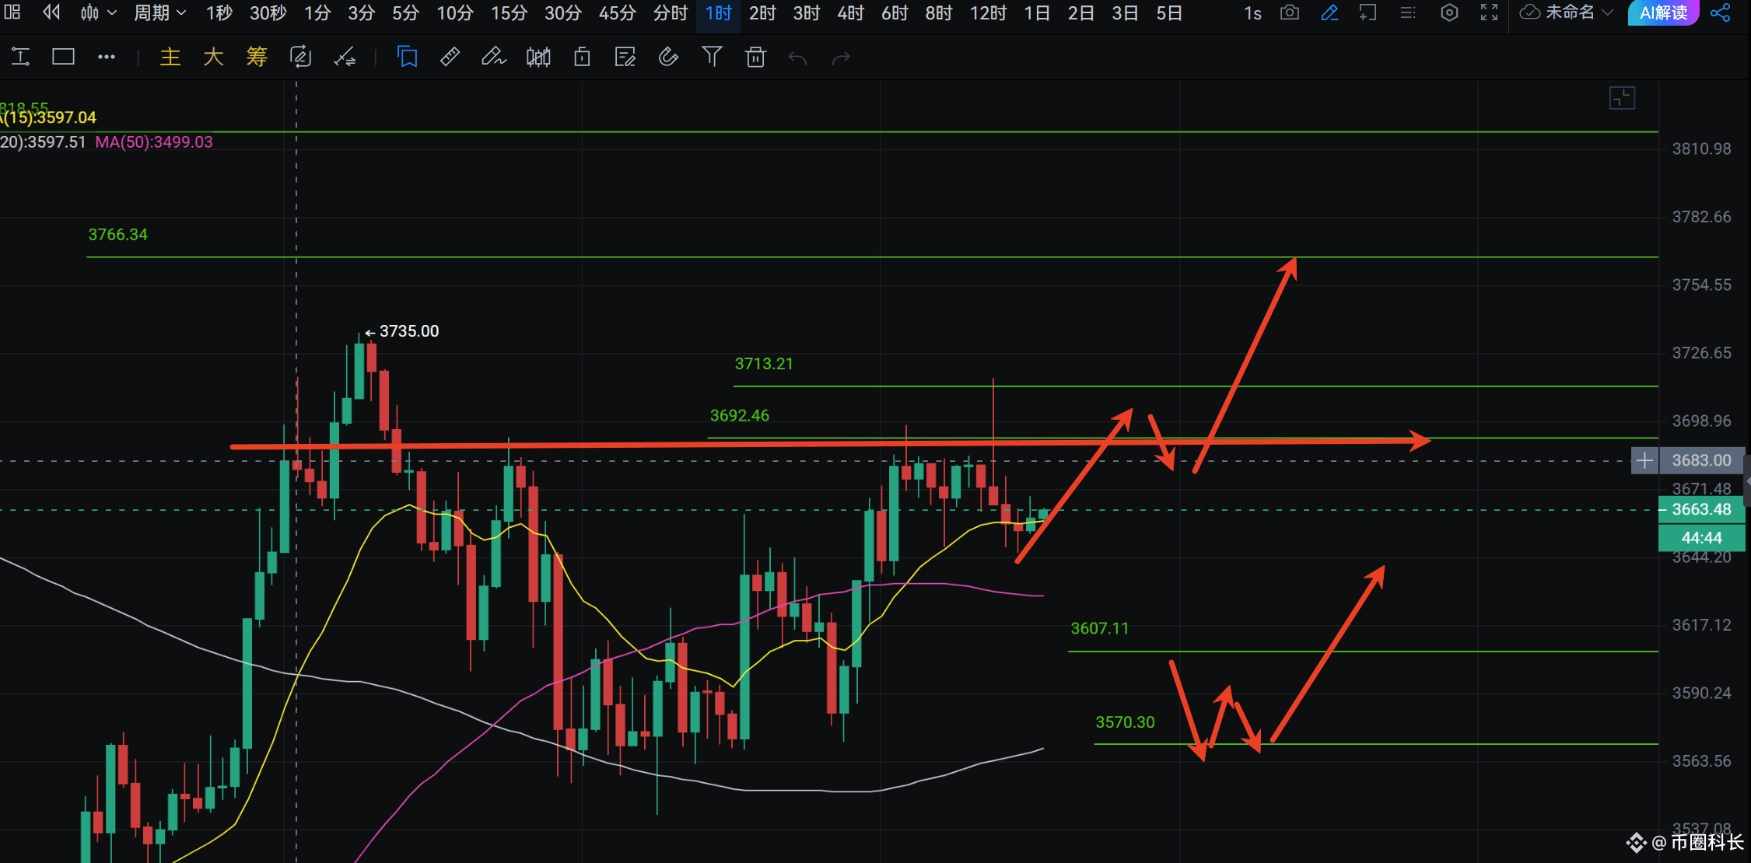Select the 30分 interval
This screenshot has height=863, width=1751.
562,13
